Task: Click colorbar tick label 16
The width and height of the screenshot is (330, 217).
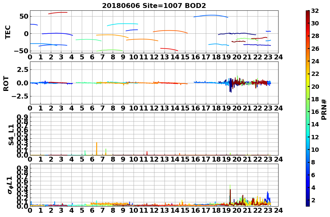Action: coord(315,112)
